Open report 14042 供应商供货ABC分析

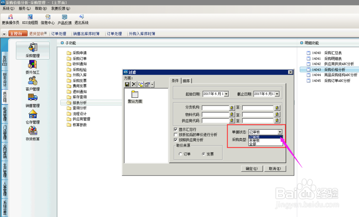(330, 64)
